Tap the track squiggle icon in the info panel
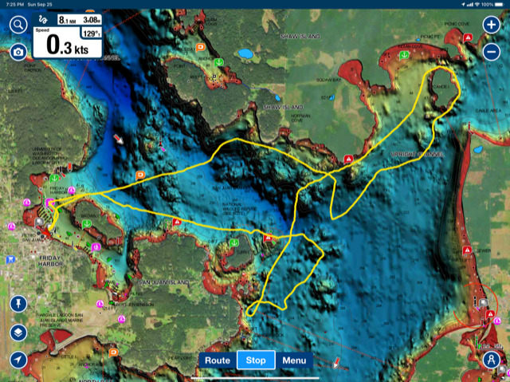The height and width of the screenshot is (382, 510). (x=43, y=19)
